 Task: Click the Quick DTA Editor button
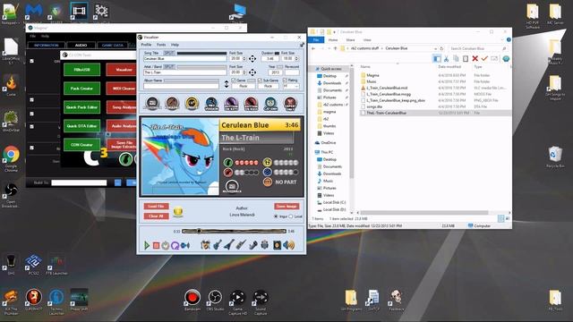(x=81, y=126)
